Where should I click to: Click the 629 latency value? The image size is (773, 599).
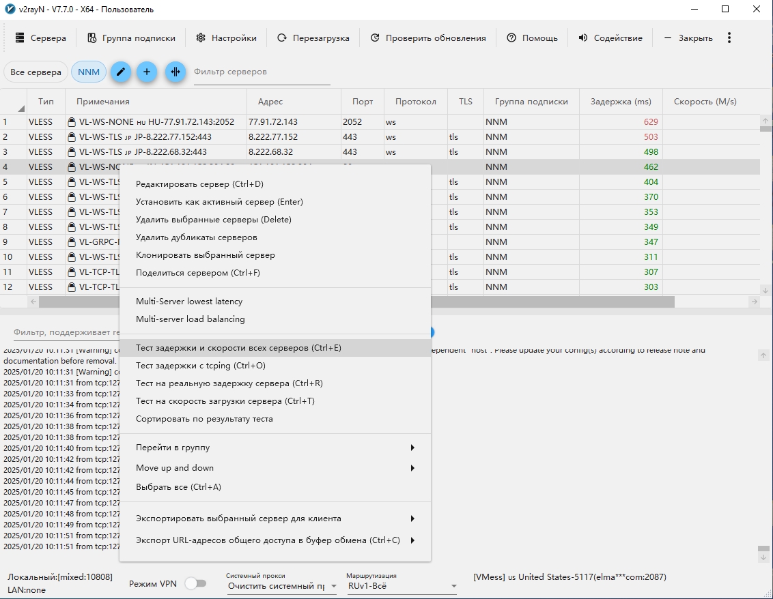point(651,121)
